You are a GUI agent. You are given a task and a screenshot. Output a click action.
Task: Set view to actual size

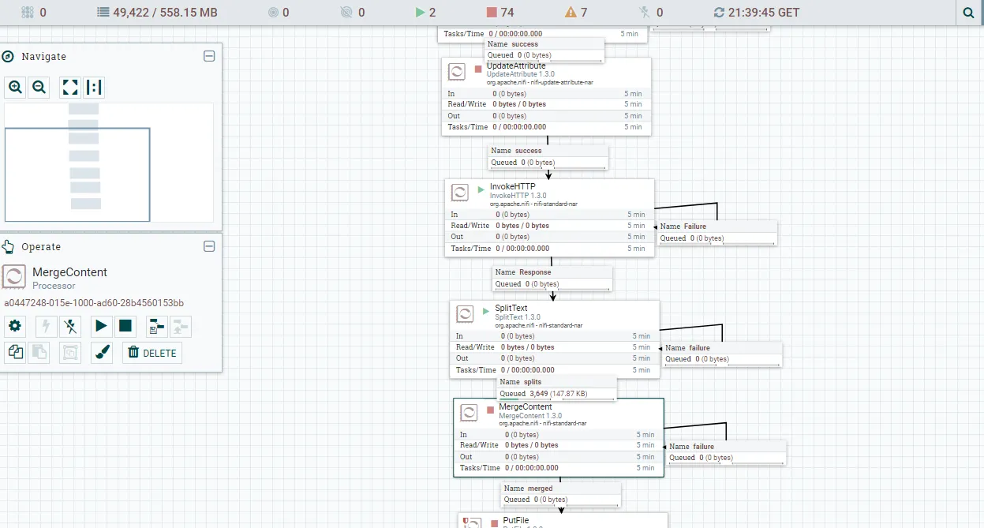pos(94,88)
